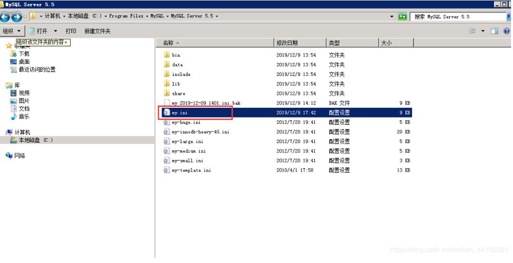Image resolution: width=513 pixels, height=263 pixels.
Task: Open 下载 in favorites
Action: 24,54
